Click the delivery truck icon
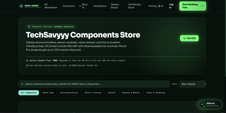The height and width of the screenshot is (113, 226). (27, 65)
